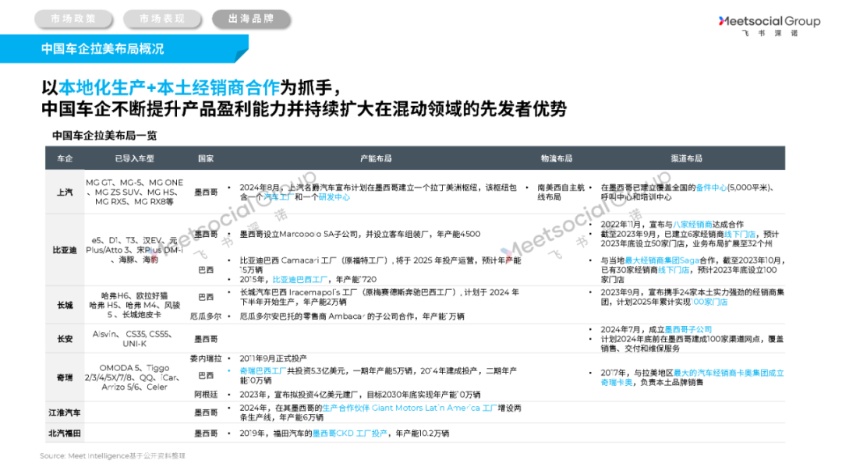Screen dimensions: 842x474
Task: Click the 北汽福田 row label
Action: (65, 433)
